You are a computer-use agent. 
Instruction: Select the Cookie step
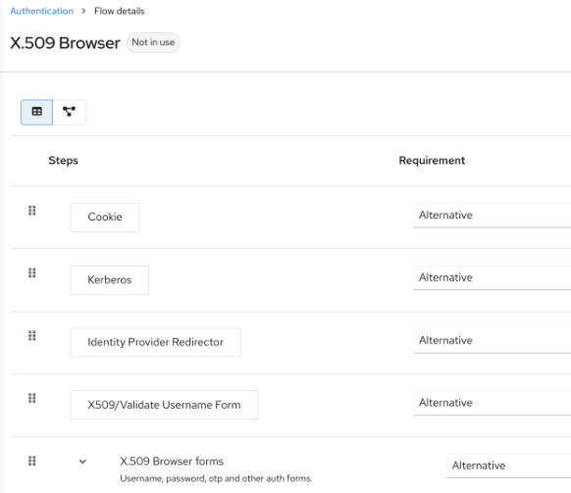coord(105,218)
